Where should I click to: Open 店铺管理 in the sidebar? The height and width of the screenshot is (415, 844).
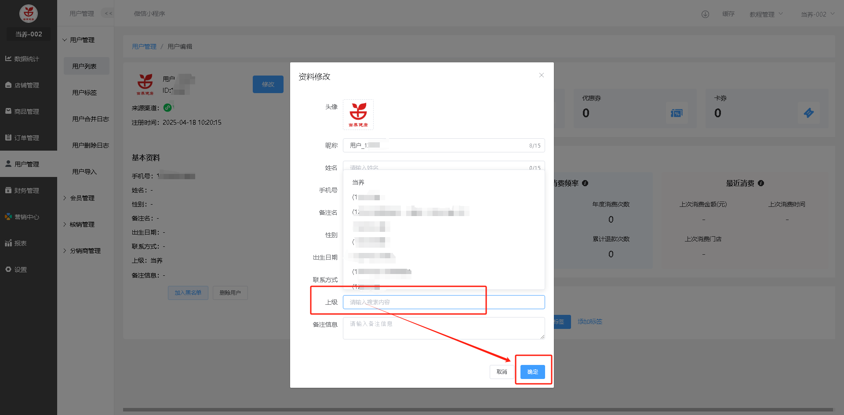coord(26,85)
